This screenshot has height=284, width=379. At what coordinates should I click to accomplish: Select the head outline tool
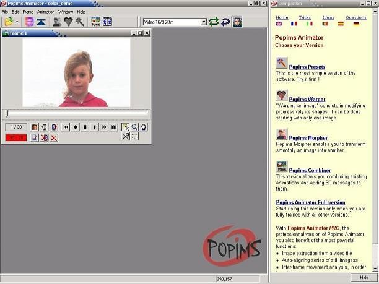point(144,127)
